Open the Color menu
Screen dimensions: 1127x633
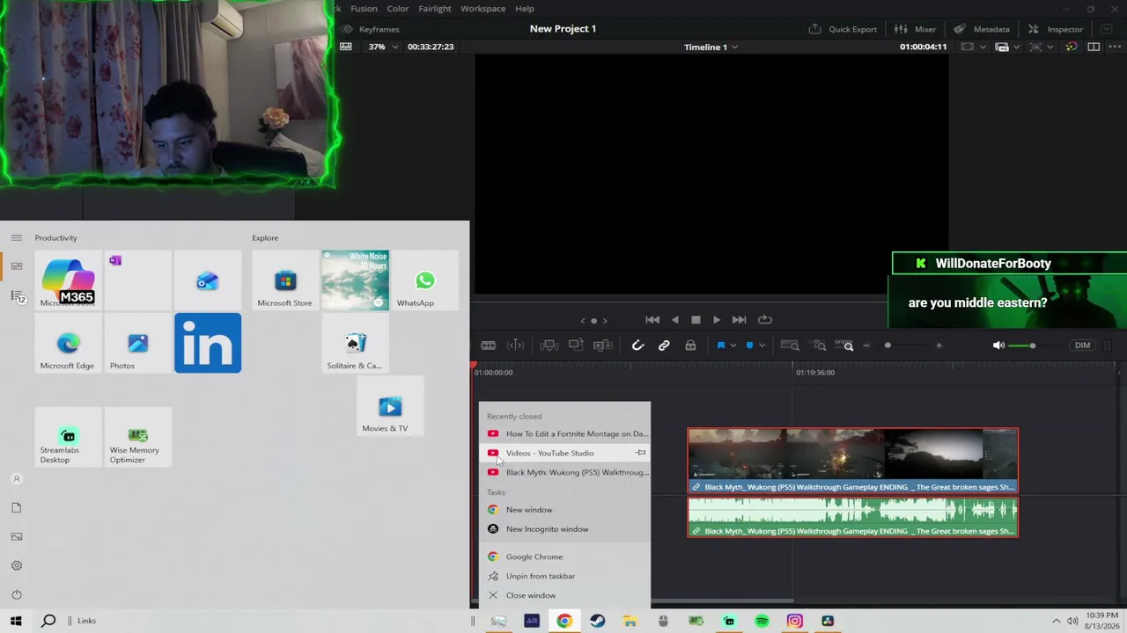coord(398,9)
